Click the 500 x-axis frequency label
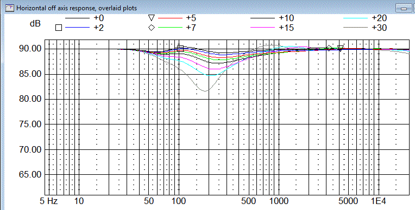The height and width of the screenshot is (210, 415). [249, 201]
